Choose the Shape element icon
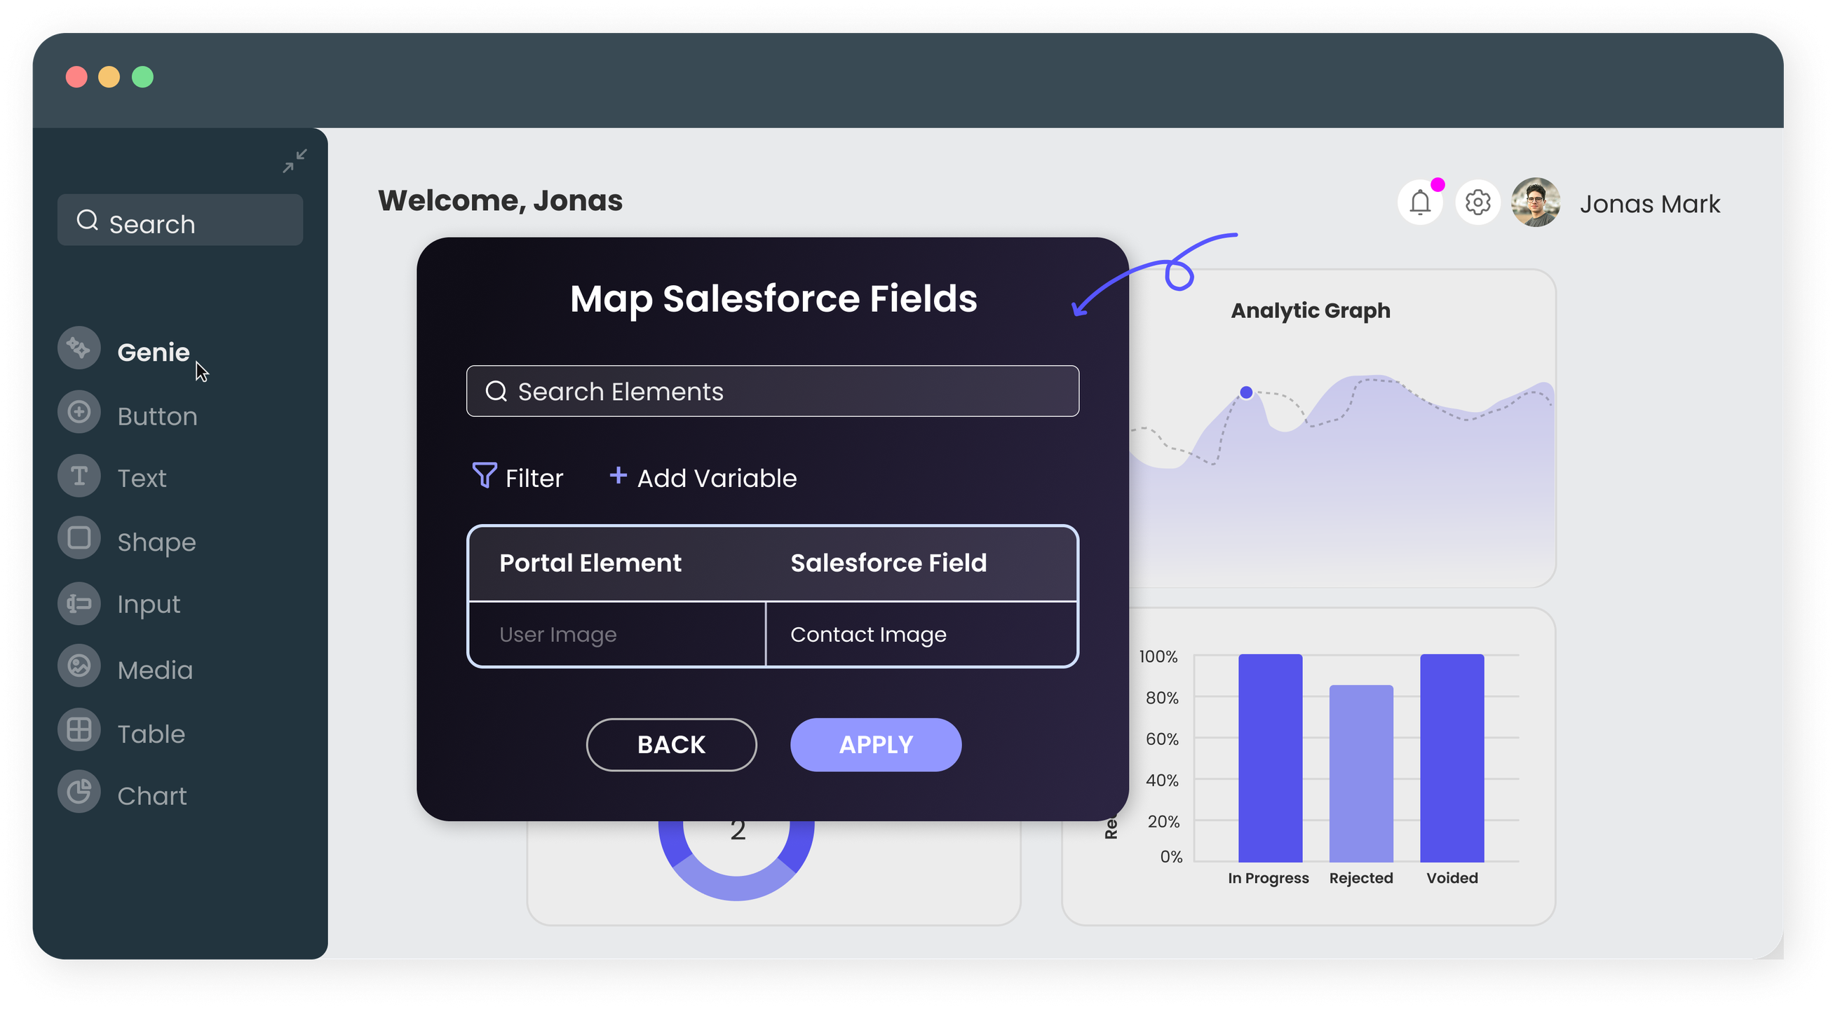This screenshot has width=1833, height=1009. pyautogui.click(x=79, y=537)
